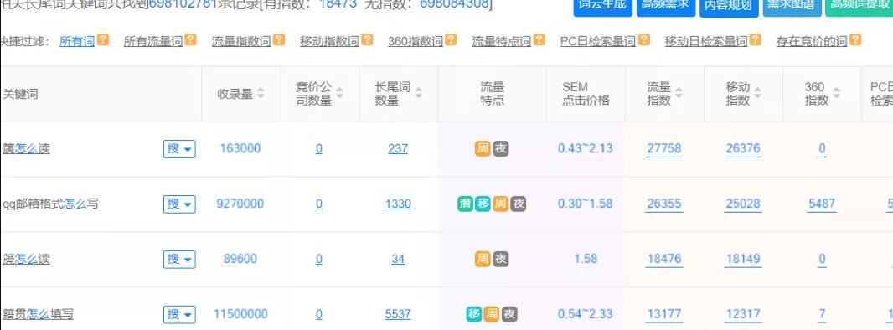
Task: Click the SEM点击价格 column header
Action: pyautogui.click(x=586, y=93)
